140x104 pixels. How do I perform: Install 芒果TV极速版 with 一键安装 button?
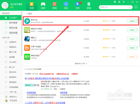(132, 48)
